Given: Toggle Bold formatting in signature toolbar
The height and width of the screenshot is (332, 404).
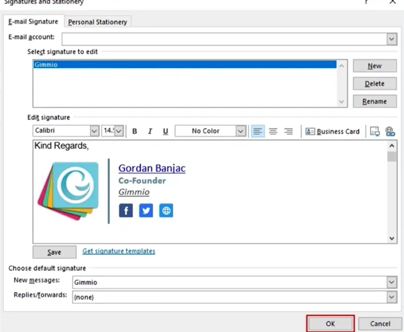Looking at the screenshot, I should click(x=135, y=131).
